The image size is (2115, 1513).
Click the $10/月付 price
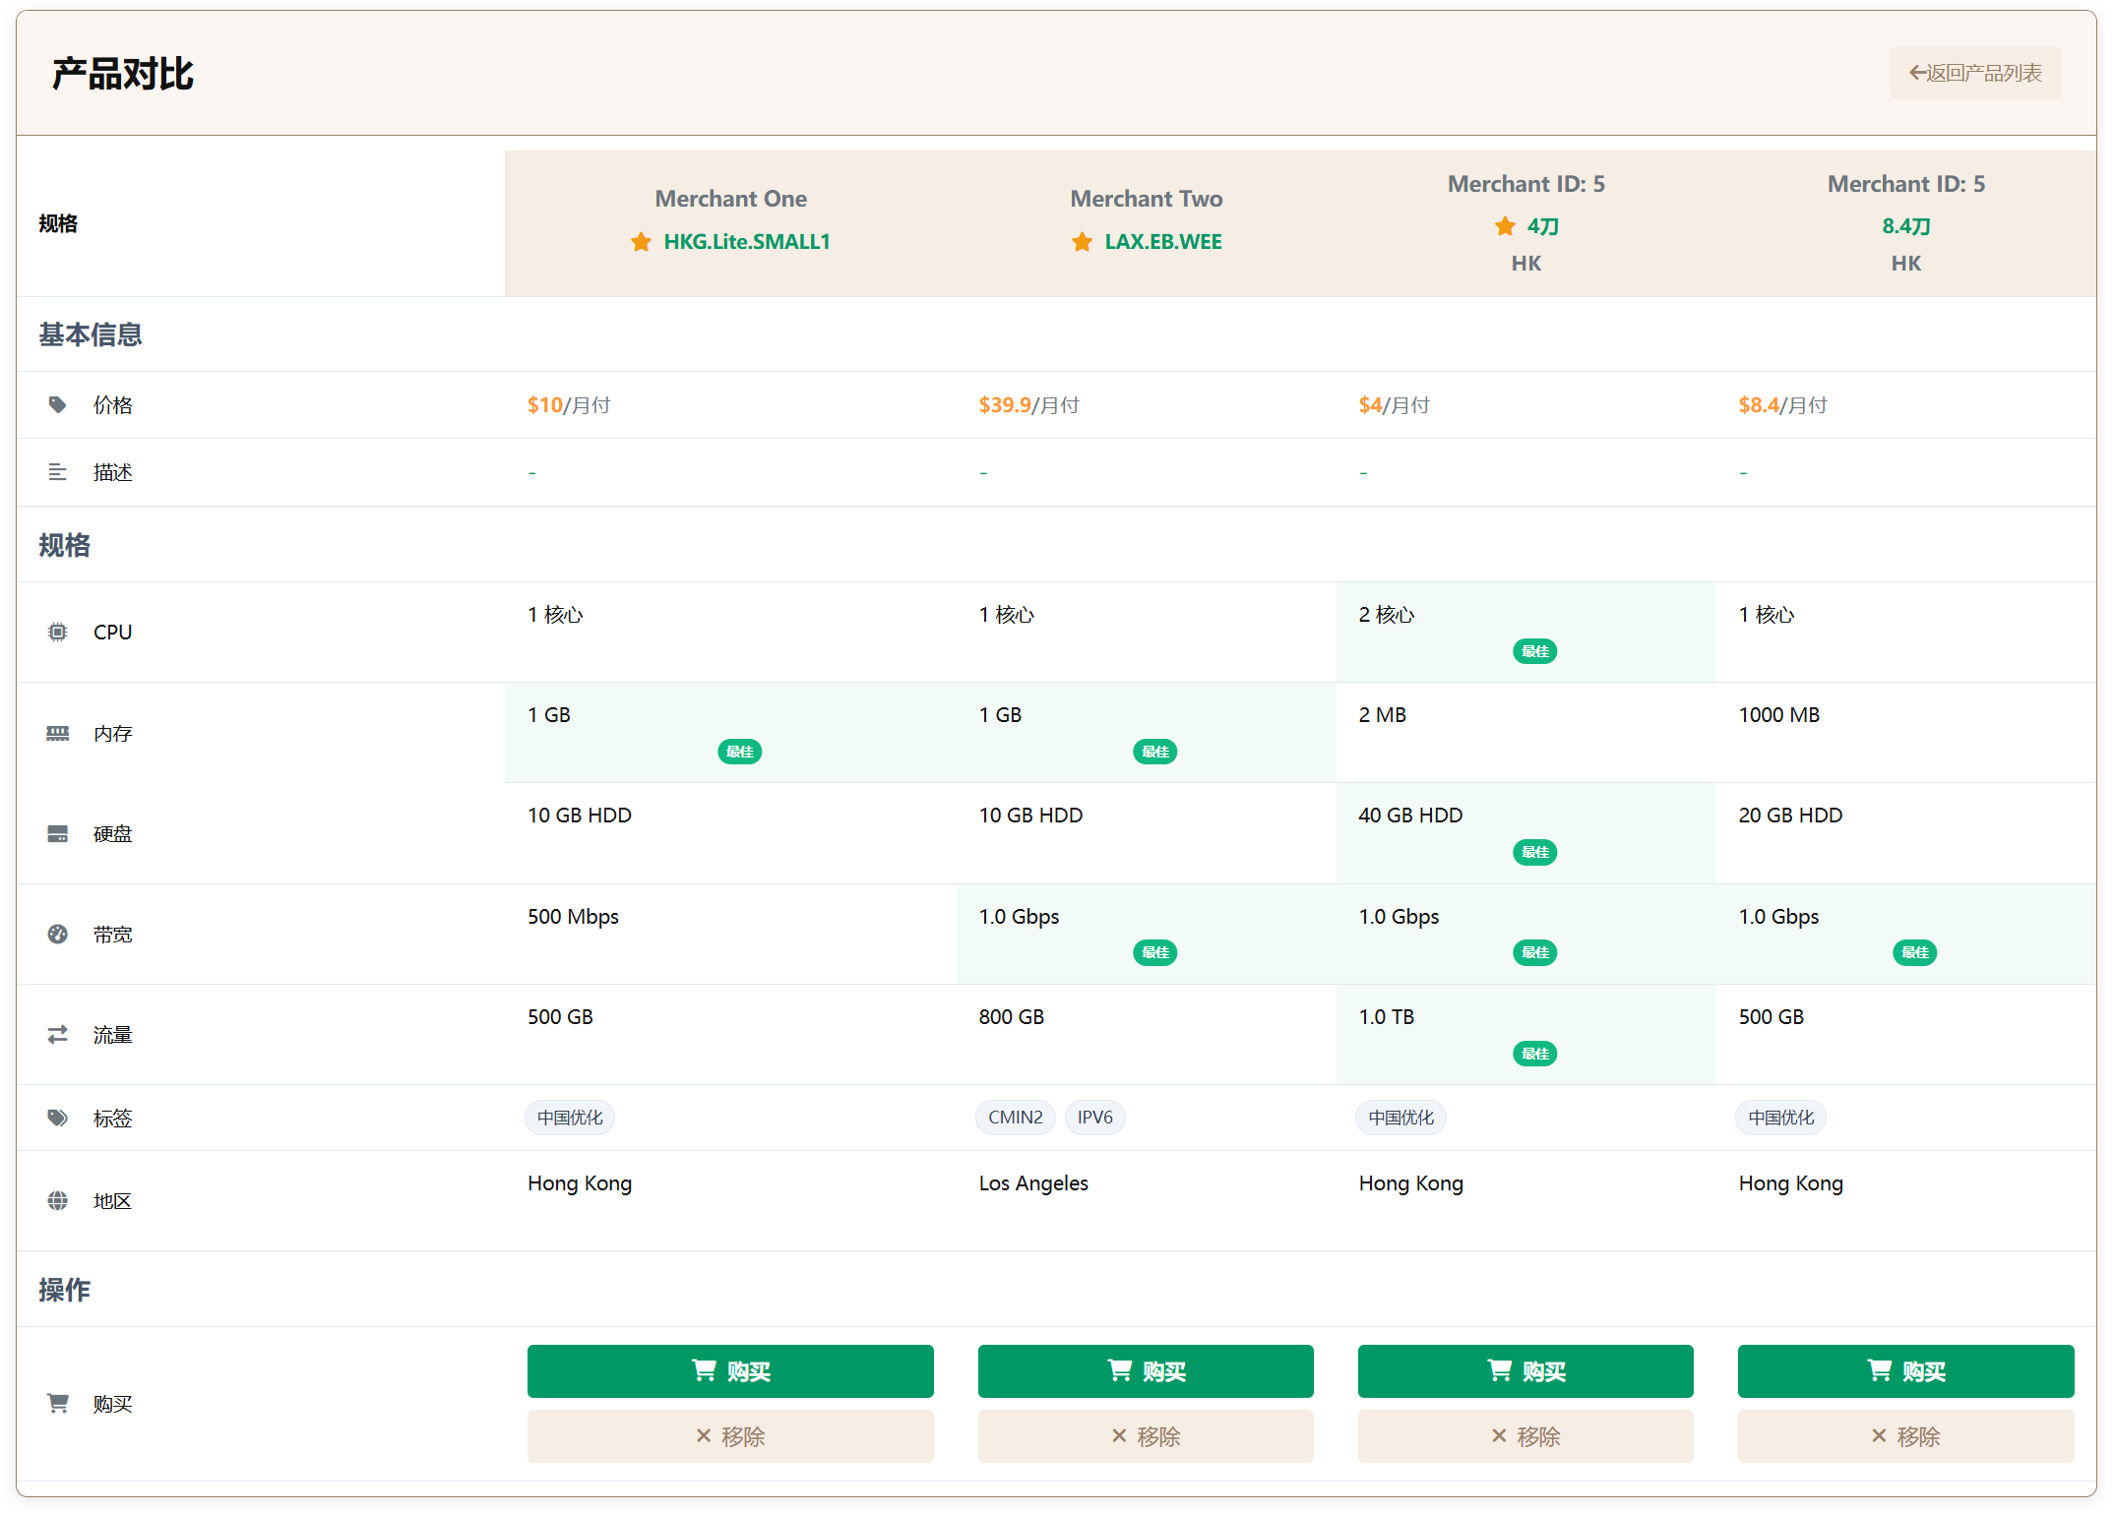tap(569, 405)
